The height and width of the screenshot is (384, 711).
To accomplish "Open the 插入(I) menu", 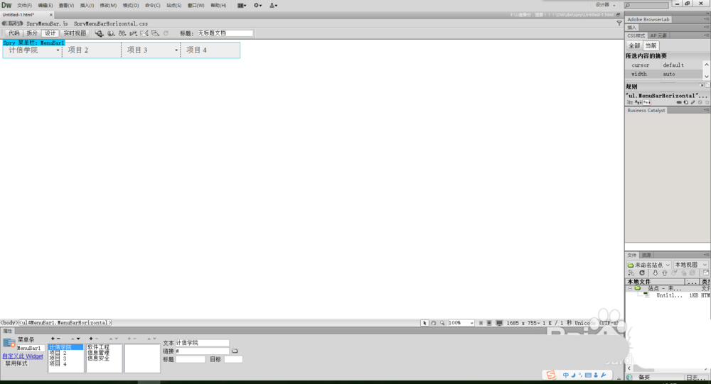I will 87,6.
